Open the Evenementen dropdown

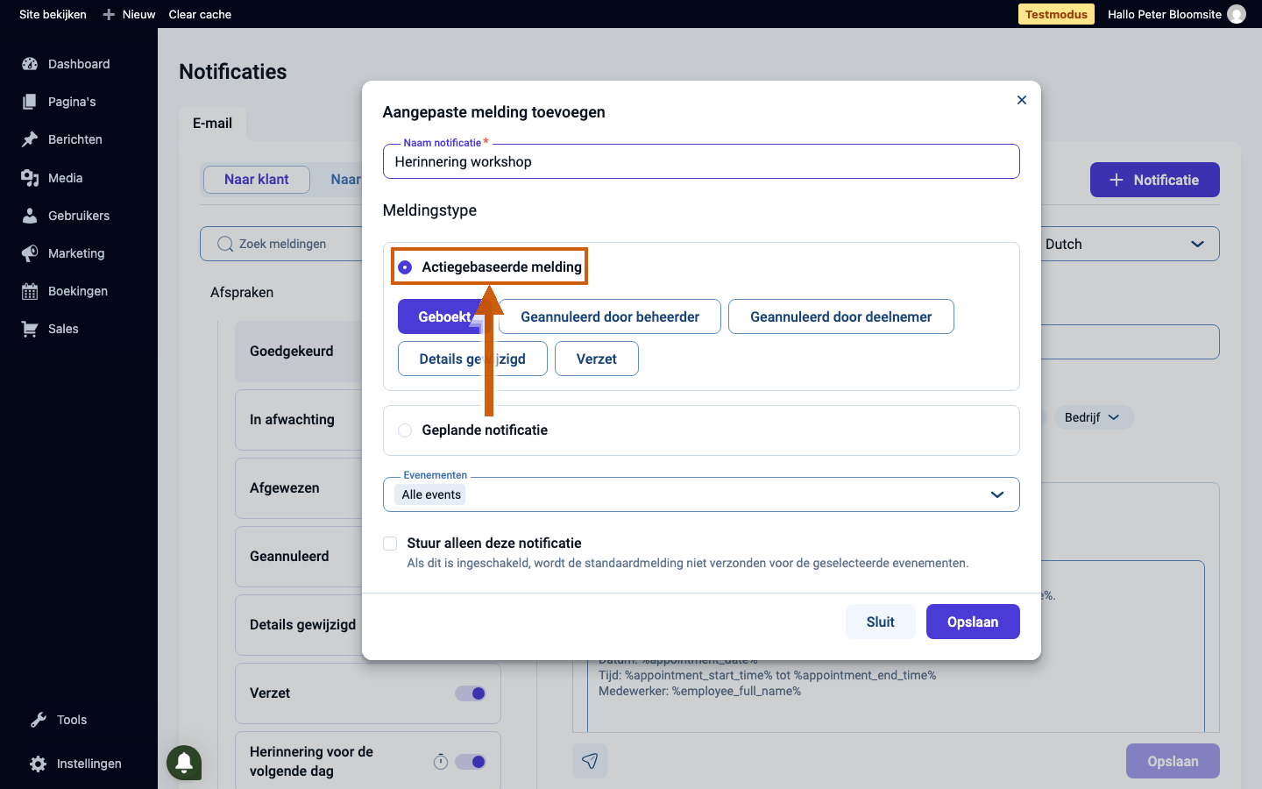(701, 494)
